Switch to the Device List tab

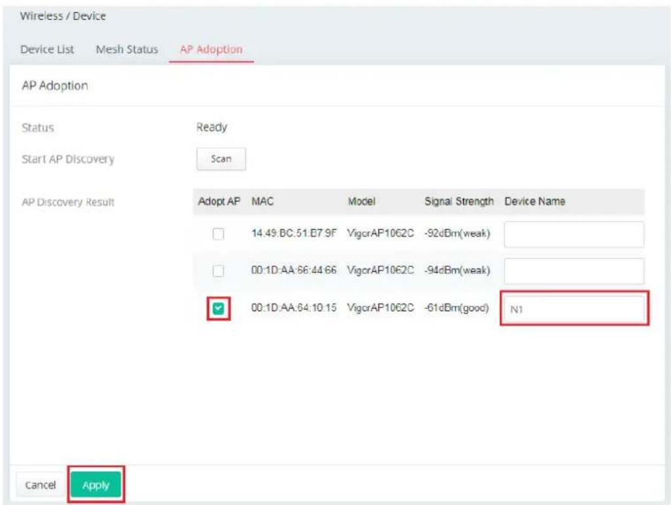point(47,50)
